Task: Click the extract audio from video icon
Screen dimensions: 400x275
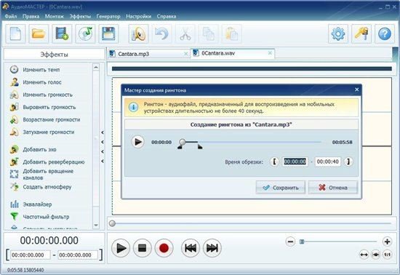Action: pos(62,33)
